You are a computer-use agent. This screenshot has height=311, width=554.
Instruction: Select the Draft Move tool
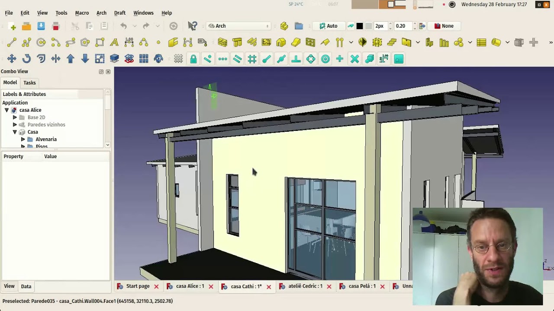12,59
